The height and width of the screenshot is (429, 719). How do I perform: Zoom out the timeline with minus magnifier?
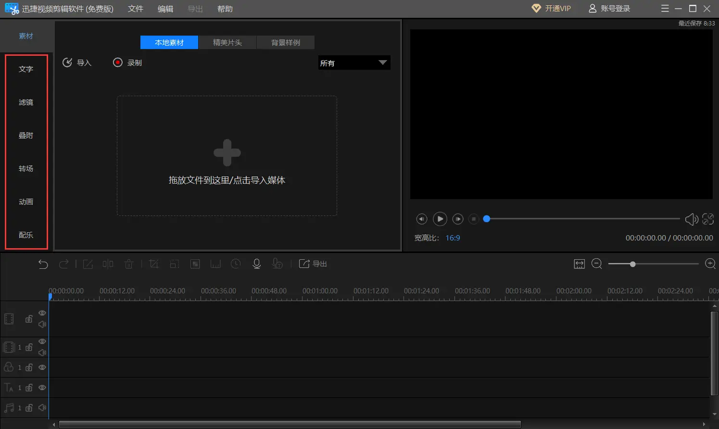tap(597, 264)
